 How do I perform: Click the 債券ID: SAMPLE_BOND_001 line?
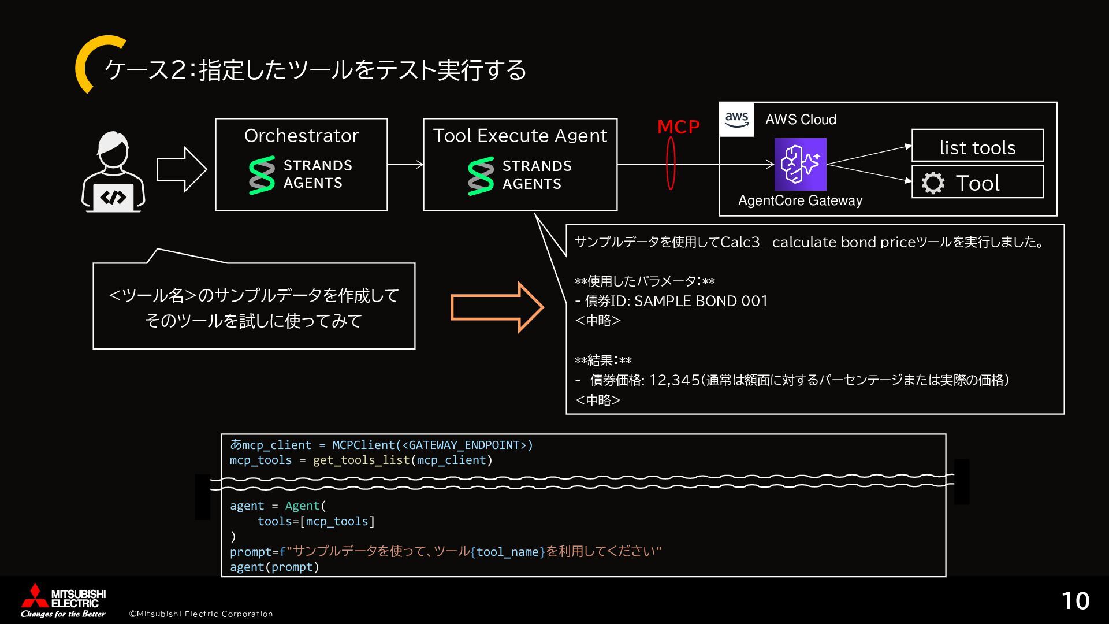671,301
